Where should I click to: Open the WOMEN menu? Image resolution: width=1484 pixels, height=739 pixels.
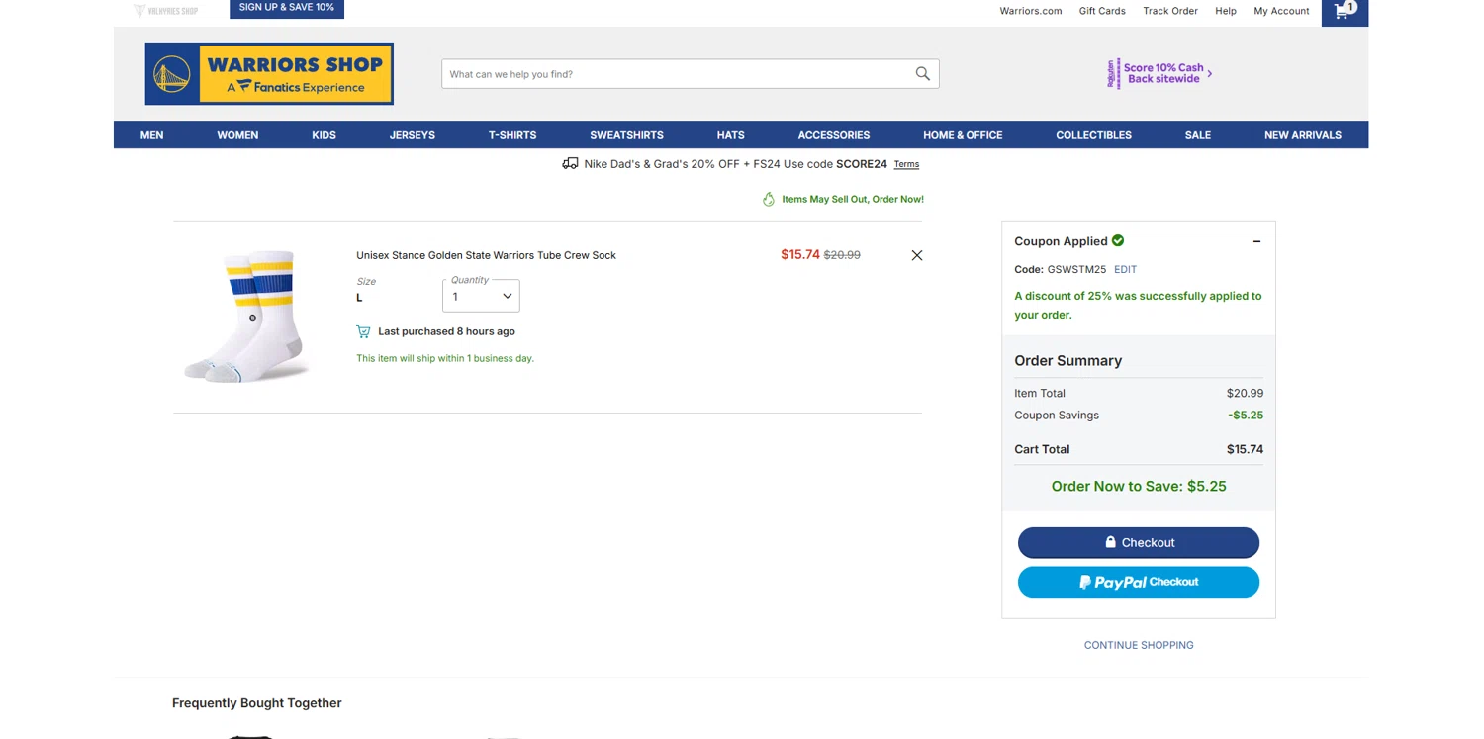(x=237, y=135)
